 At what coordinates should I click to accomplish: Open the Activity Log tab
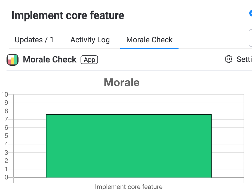[x=90, y=40]
